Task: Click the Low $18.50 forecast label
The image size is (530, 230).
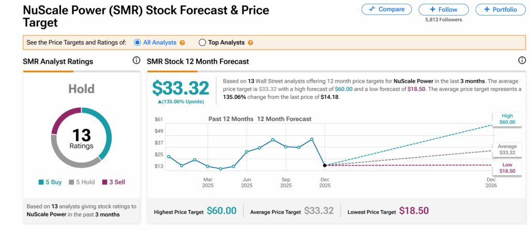Action: click(x=506, y=167)
